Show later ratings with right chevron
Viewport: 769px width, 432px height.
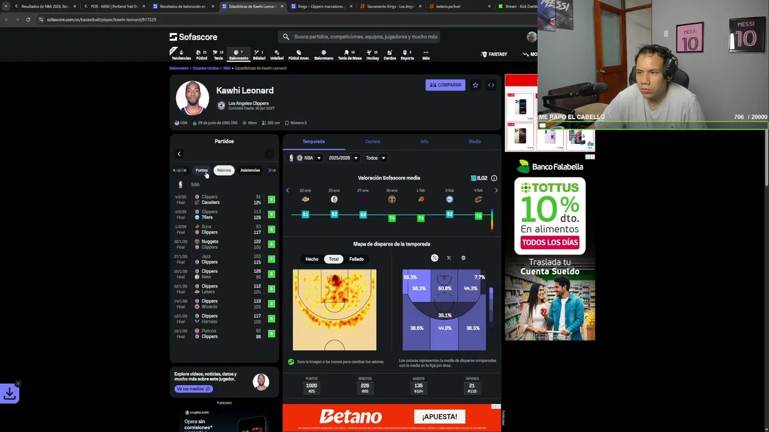(496, 190)
